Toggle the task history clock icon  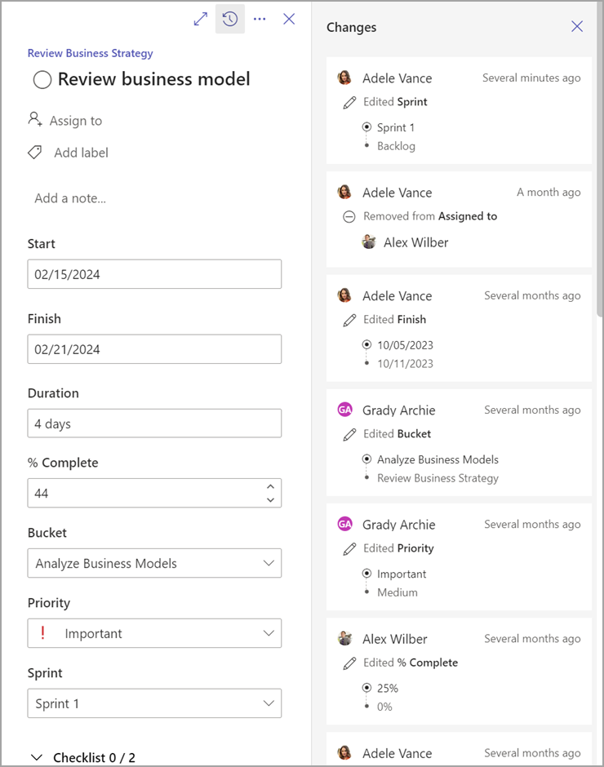[x=230, y=19]
